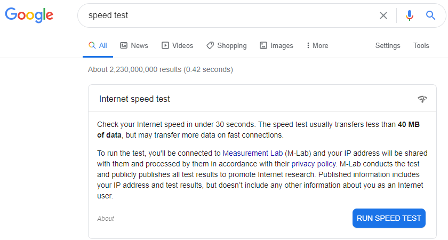
Task: Start voice search with microphone icon
Action: coord(410,15)
